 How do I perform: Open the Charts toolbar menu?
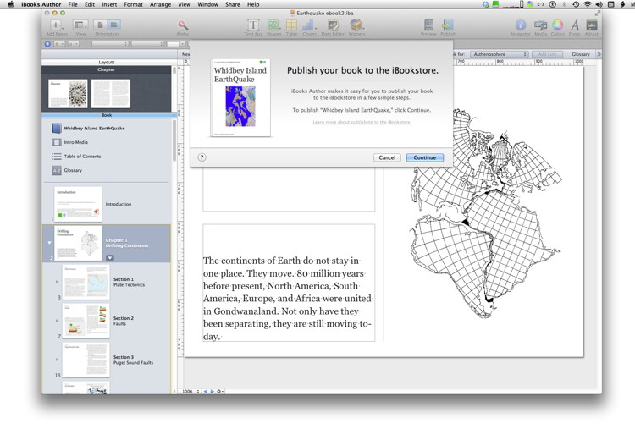coord(309,28)
